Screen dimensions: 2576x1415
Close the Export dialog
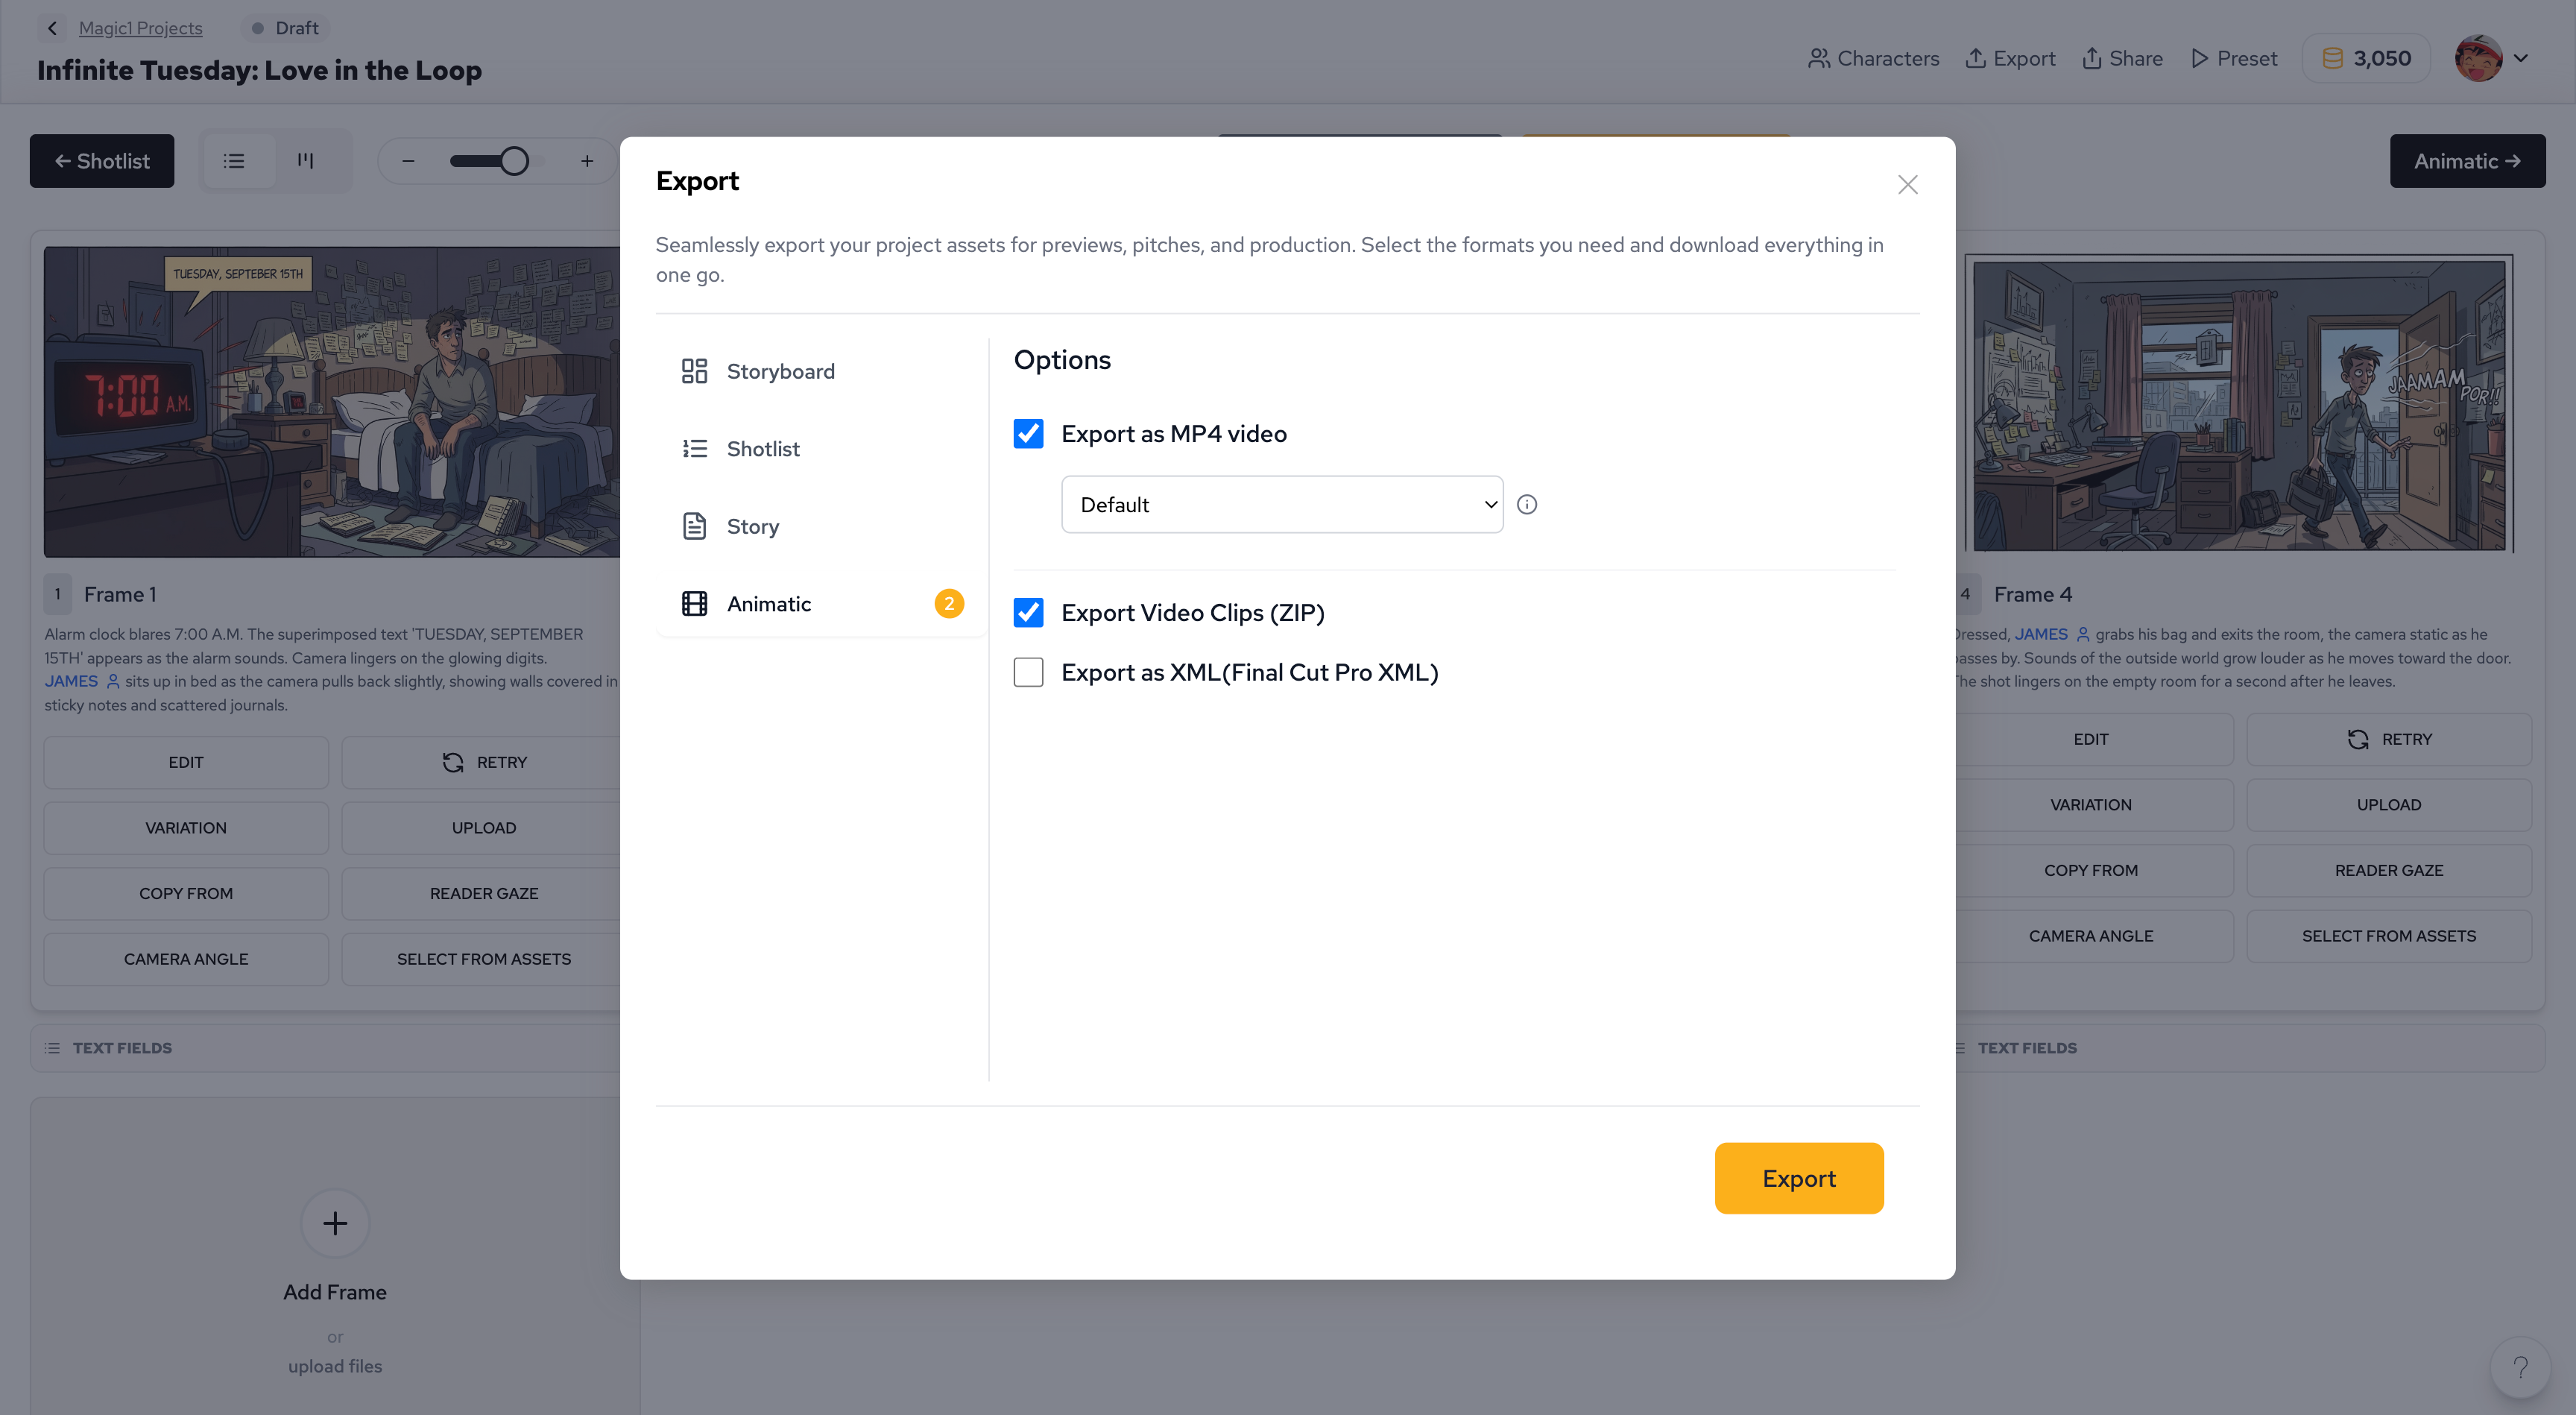click(x=1907, y=185)
